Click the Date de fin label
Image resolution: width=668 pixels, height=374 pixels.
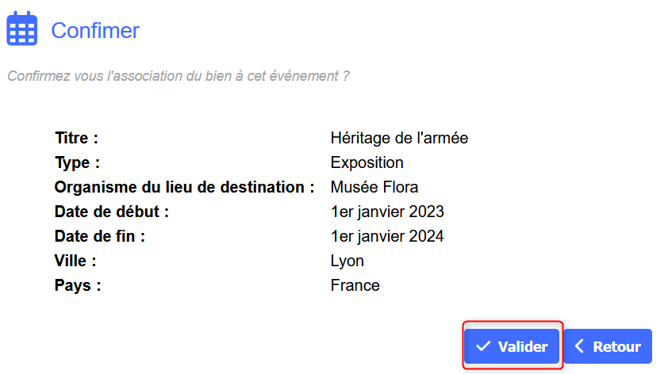[x=100, y=236]
